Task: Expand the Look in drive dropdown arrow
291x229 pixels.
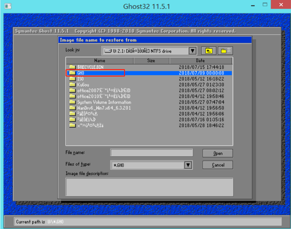Action: [193, 51]
